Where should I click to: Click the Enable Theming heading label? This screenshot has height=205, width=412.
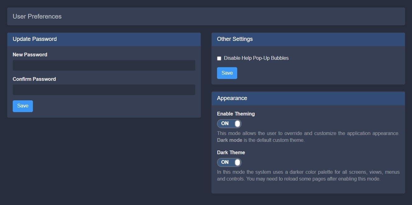click(236, 114)
